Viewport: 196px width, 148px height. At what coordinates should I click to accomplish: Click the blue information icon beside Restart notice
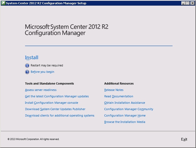click(27, 66)
